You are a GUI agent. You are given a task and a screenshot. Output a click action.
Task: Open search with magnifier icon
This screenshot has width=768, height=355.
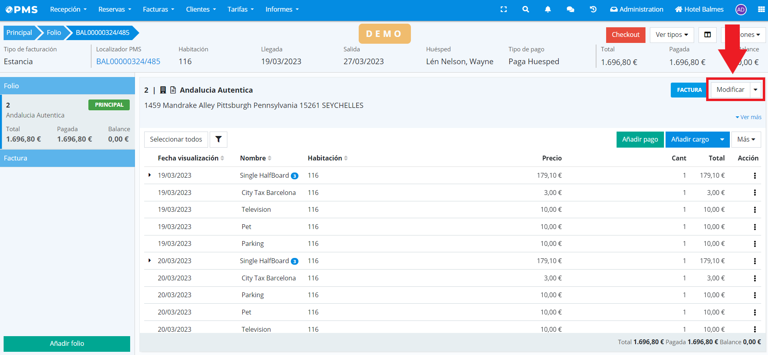(525, 9)
